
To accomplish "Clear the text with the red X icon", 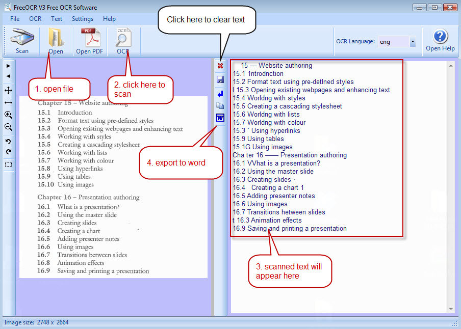I will point(220,66).
